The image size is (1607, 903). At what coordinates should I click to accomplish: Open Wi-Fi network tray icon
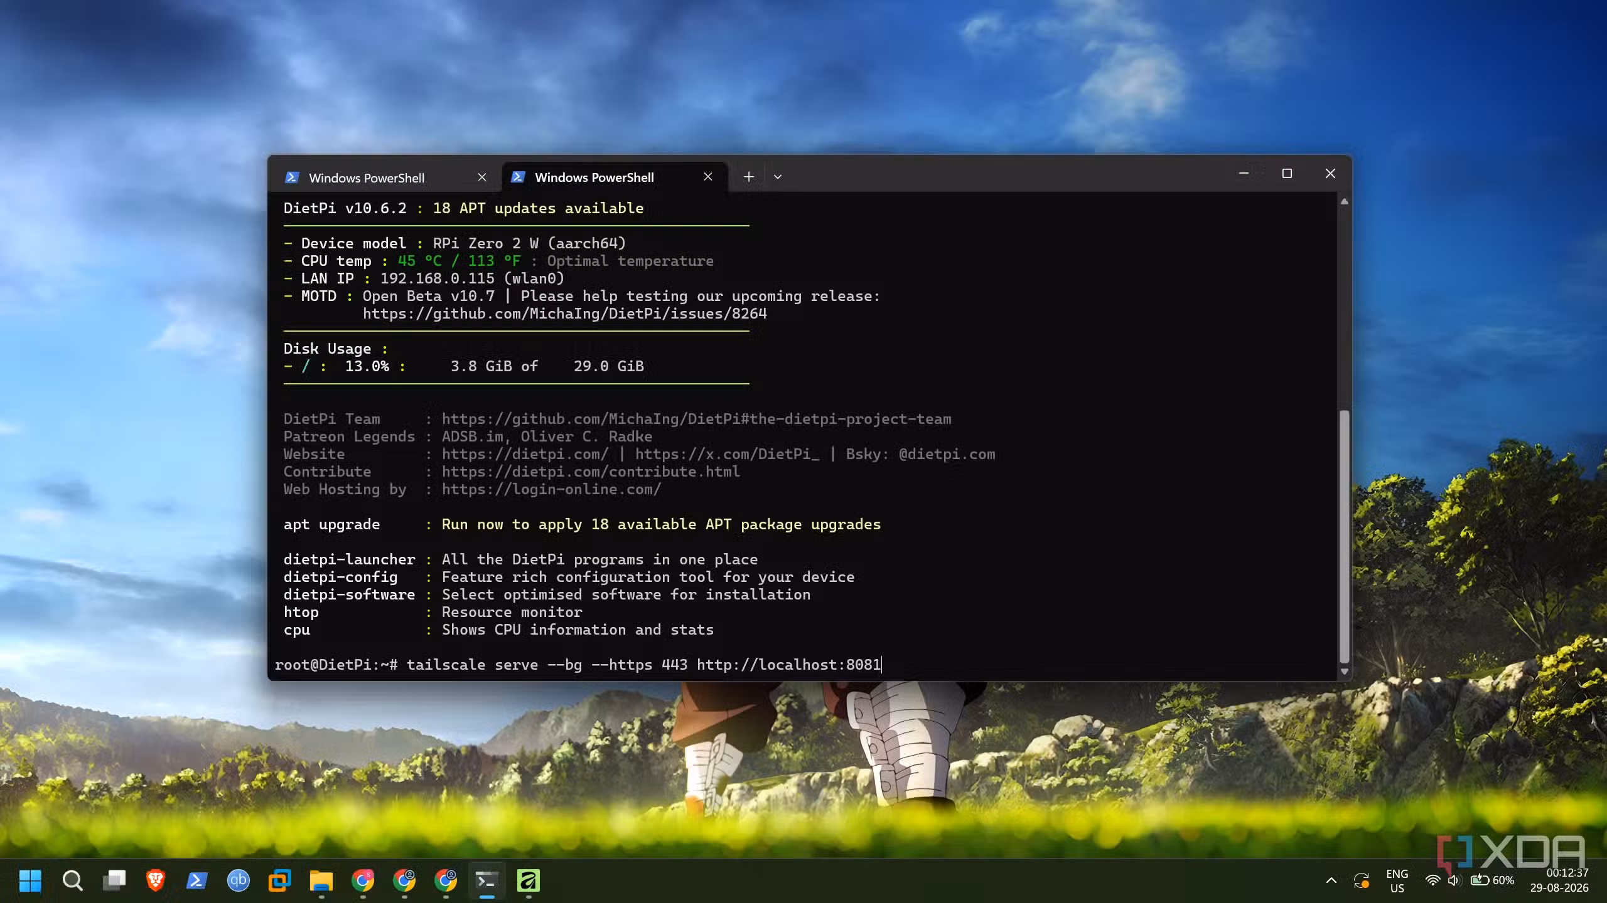1432,880
